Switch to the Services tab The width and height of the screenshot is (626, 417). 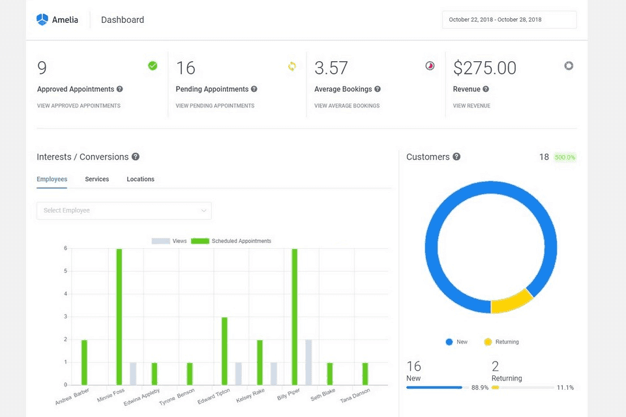[x=97, y=179]
